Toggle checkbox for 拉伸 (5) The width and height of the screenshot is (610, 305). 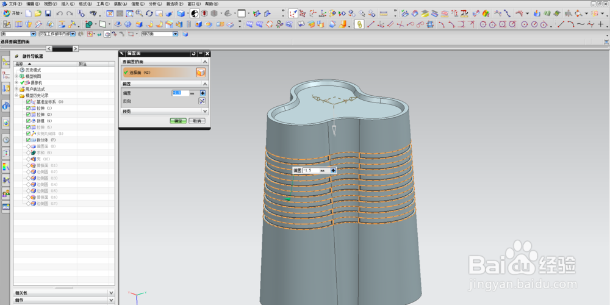pyautogui.click(x=29, y=127)
